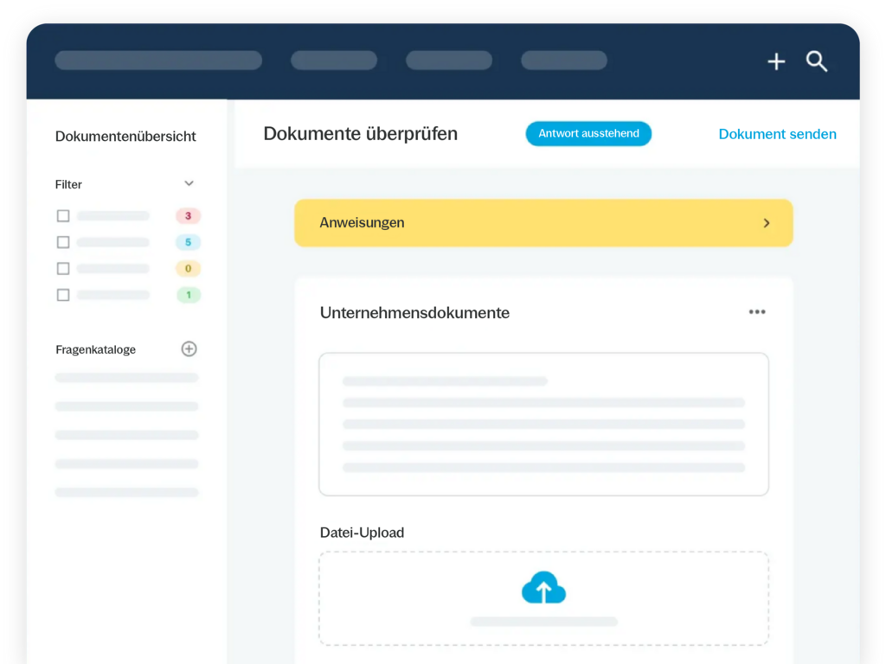Viewport: 886px width, 664px height.
Task: Tick the filter checkbox with count 5
Action: (63, 242)
